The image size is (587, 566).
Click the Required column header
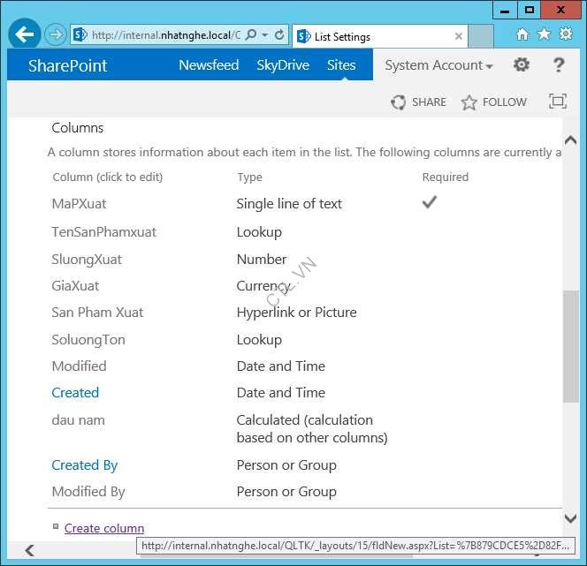click(446, 177)
